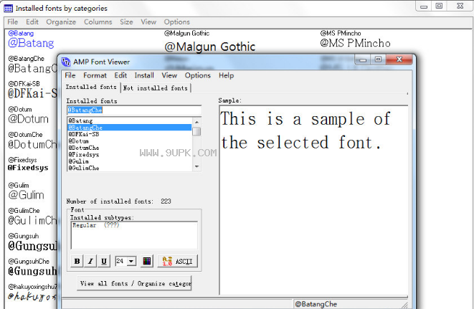
Task: Select @Dotum preview in categories window
Action: (29, 119)
